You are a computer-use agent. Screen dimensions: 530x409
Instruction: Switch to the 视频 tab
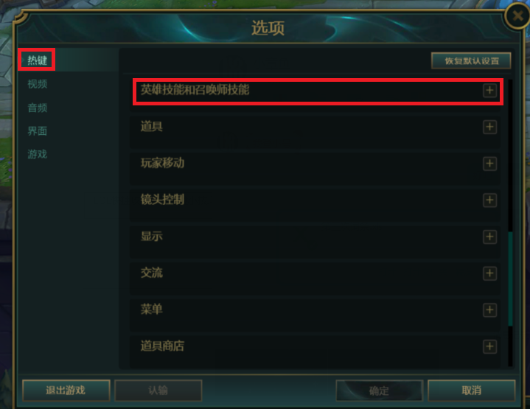[x=37, y=84]
